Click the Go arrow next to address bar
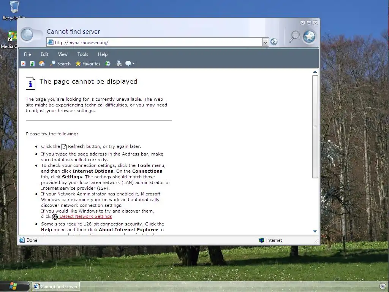 pyautogui.click(x=274, y=42)
